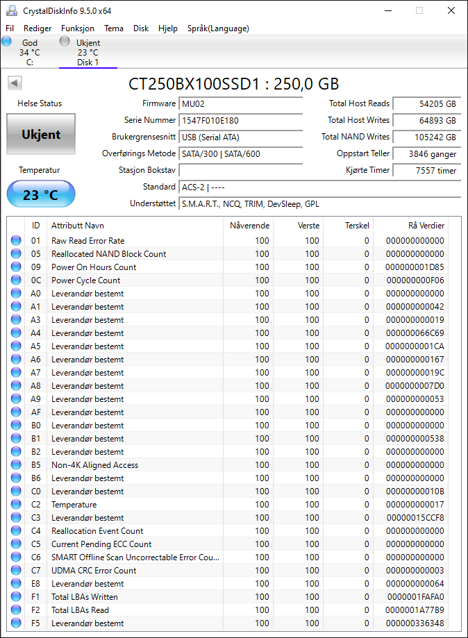Viewport: 468px width, 638px height.
Task: Click the interface field USB (Serial ATA)
Action: pyautogui.click(x=240, y=137)
